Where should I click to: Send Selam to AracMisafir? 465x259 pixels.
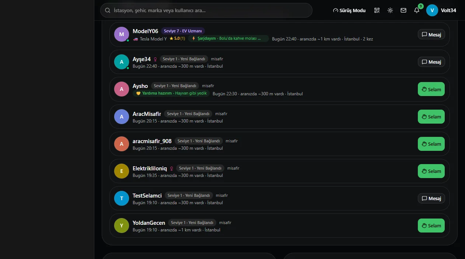431,117
